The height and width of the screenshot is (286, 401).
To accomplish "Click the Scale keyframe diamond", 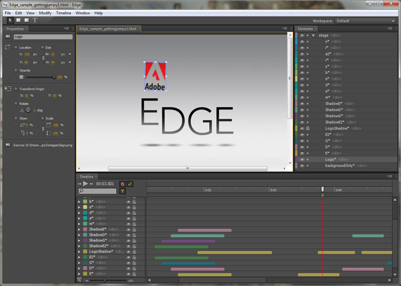I will [42, 119].
